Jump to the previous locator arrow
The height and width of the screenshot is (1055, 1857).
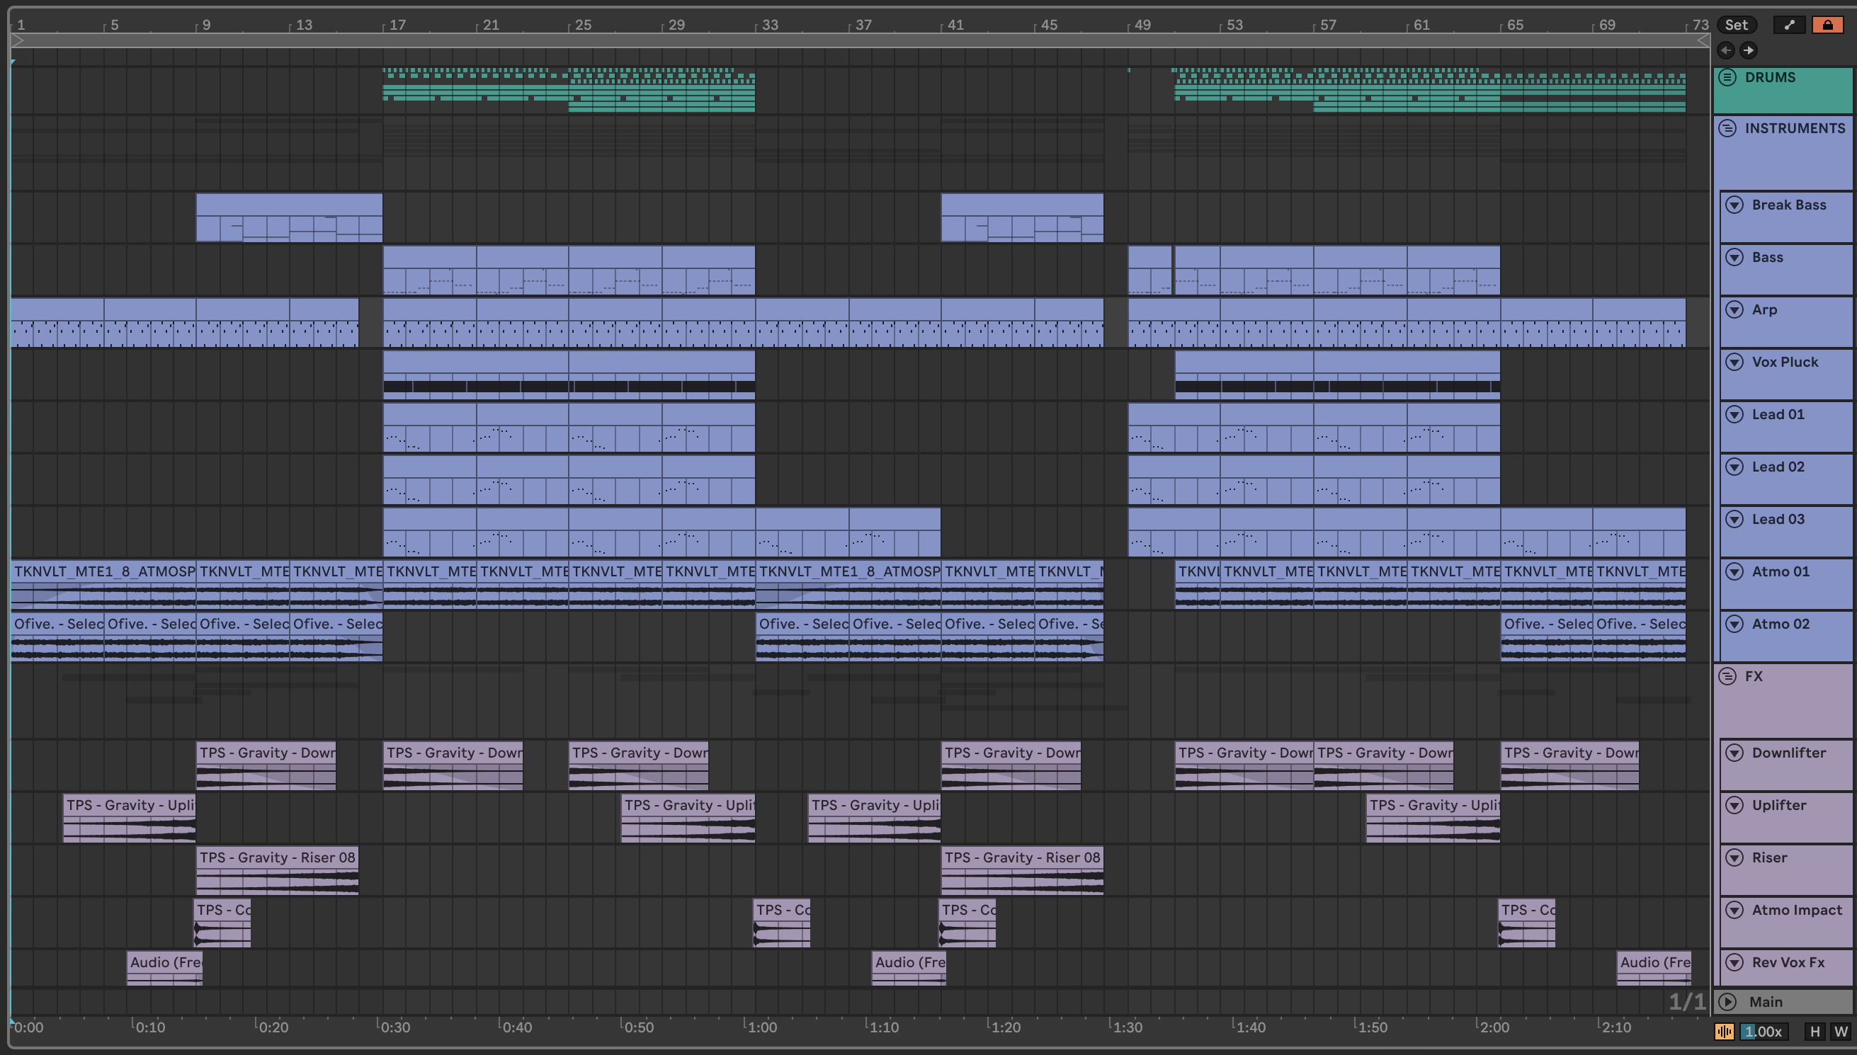(1726, 50)
